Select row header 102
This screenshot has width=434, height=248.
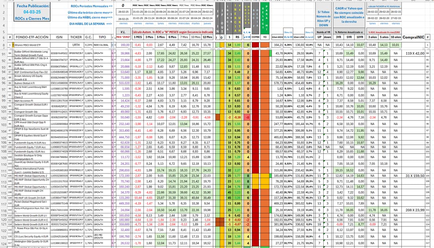(4, 118)
